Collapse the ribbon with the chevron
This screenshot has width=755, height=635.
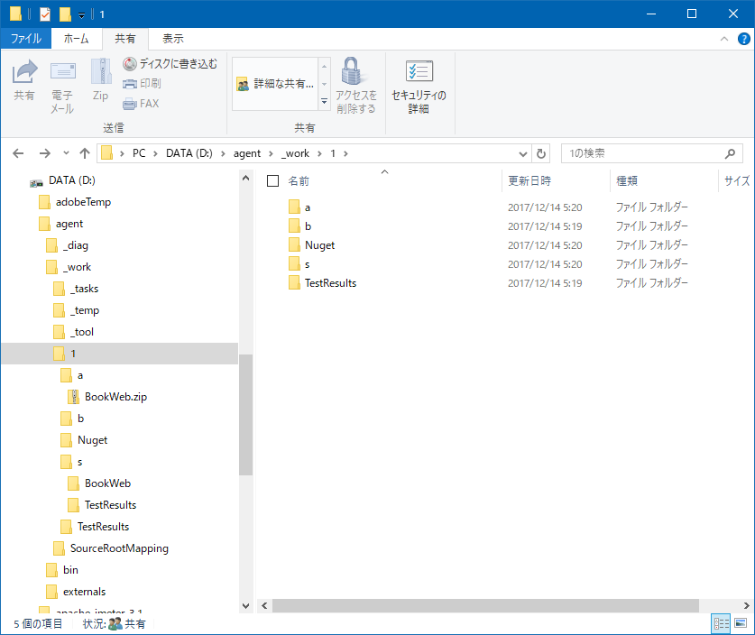click(x=723, y=39)
